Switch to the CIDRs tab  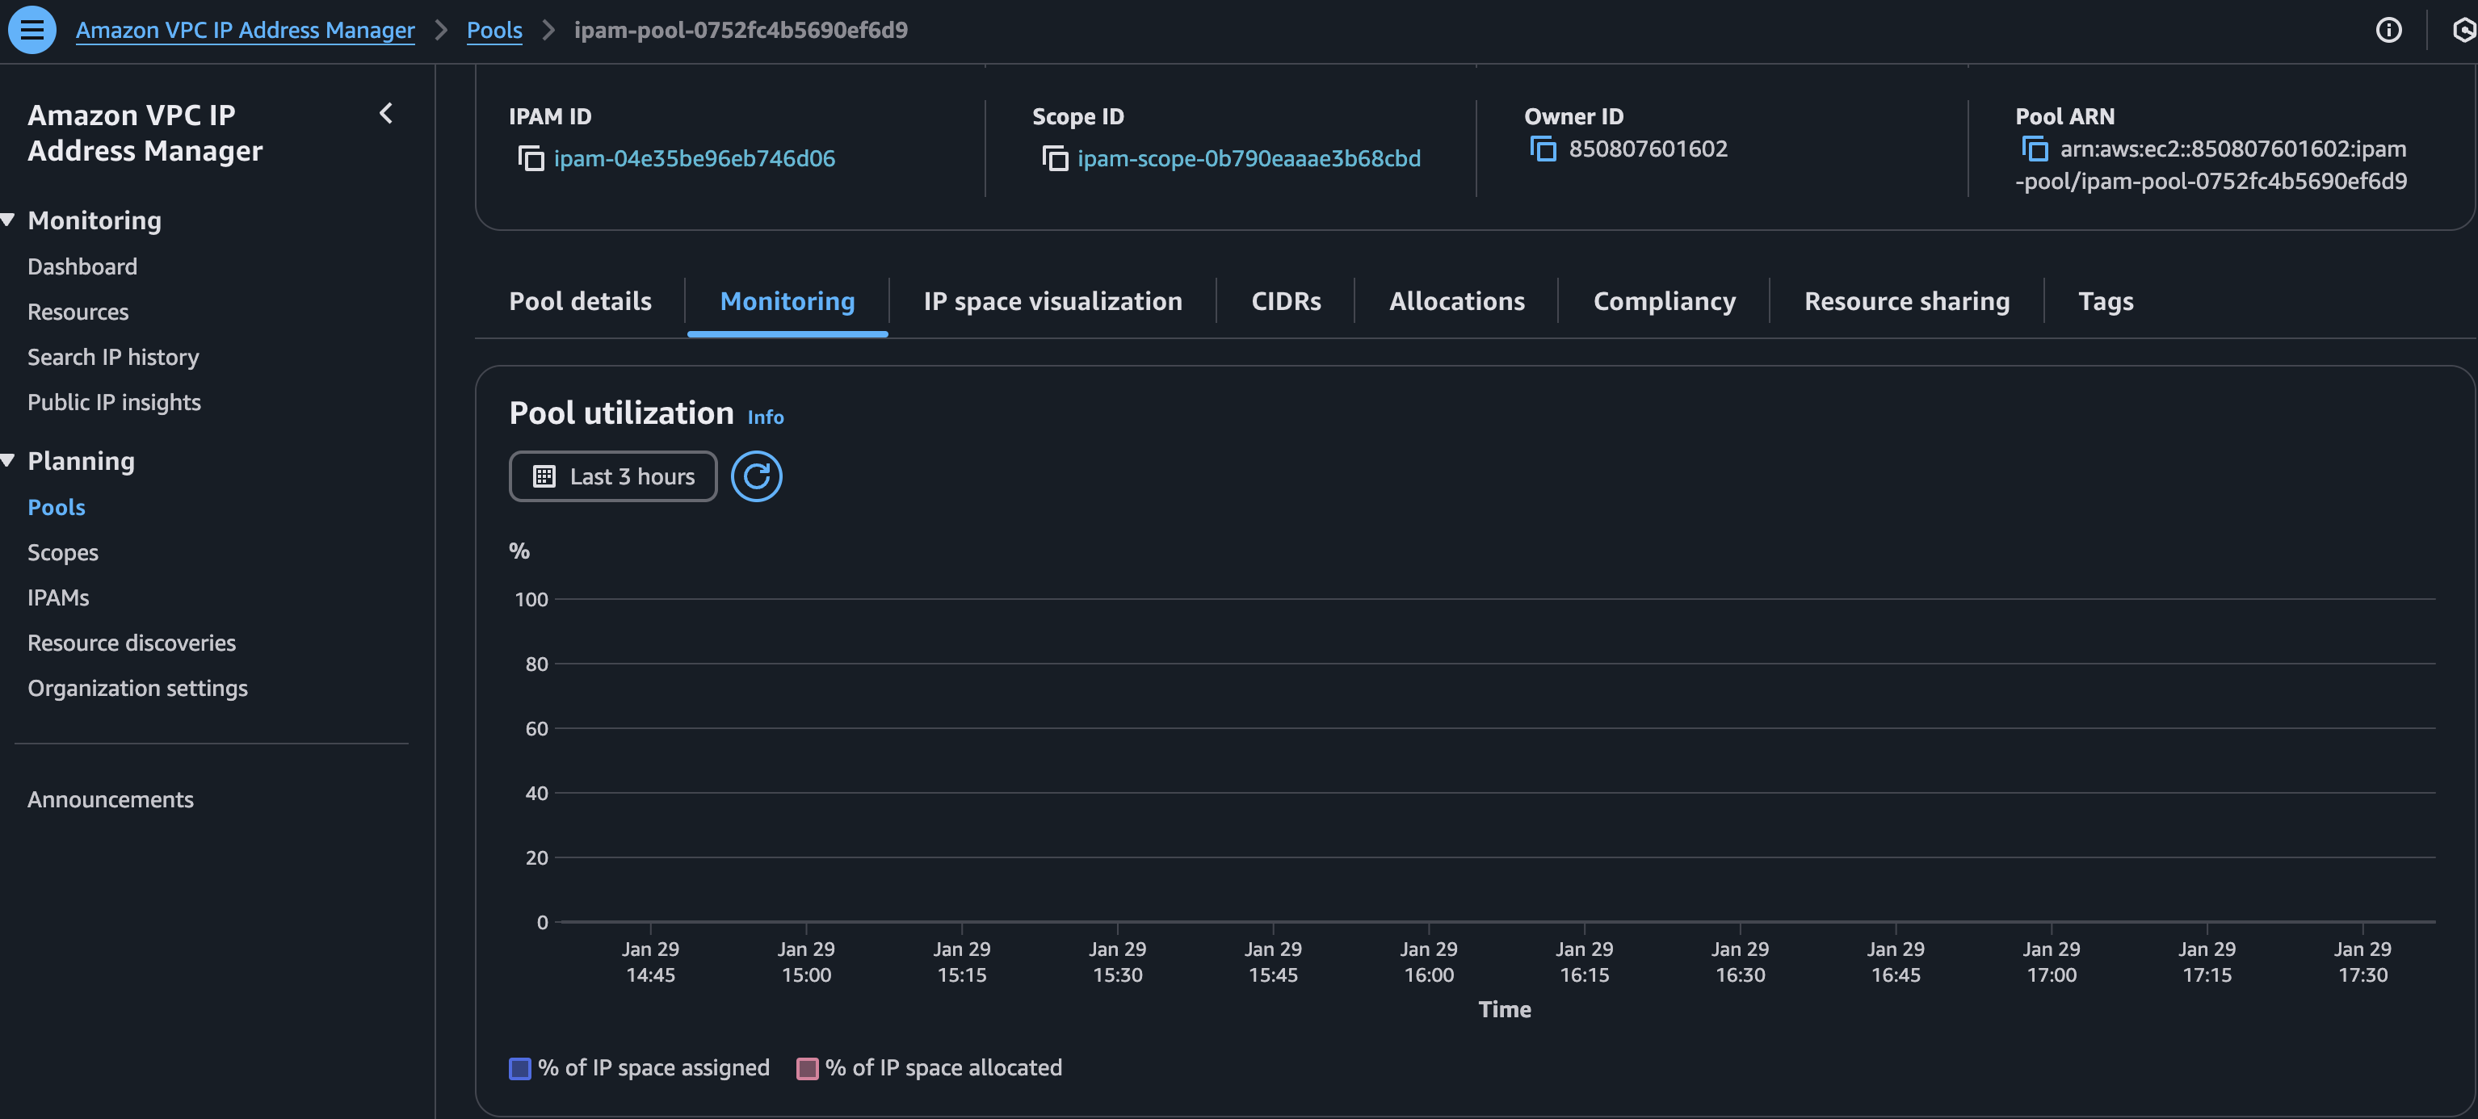1285,301
